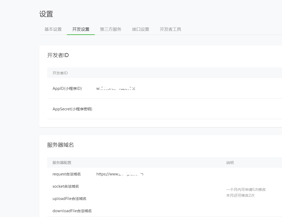Screen dimensions: 282x217
Task: Open the 第三方服务 tab
Action: click(x=110, y=29)
